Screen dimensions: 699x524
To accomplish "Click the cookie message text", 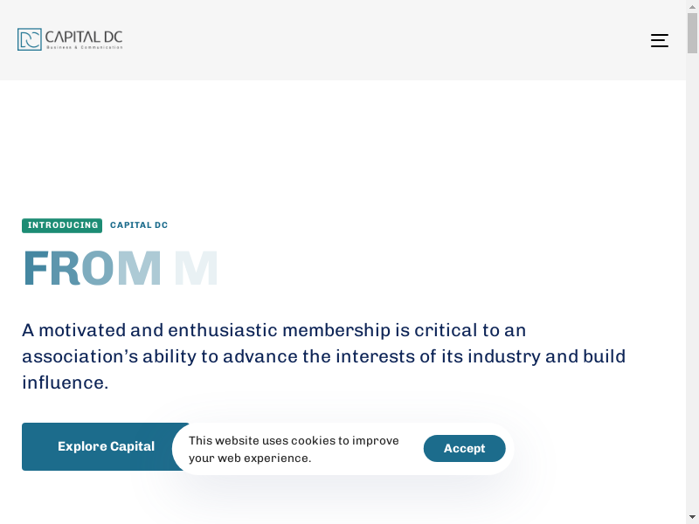I will point(294,449).
